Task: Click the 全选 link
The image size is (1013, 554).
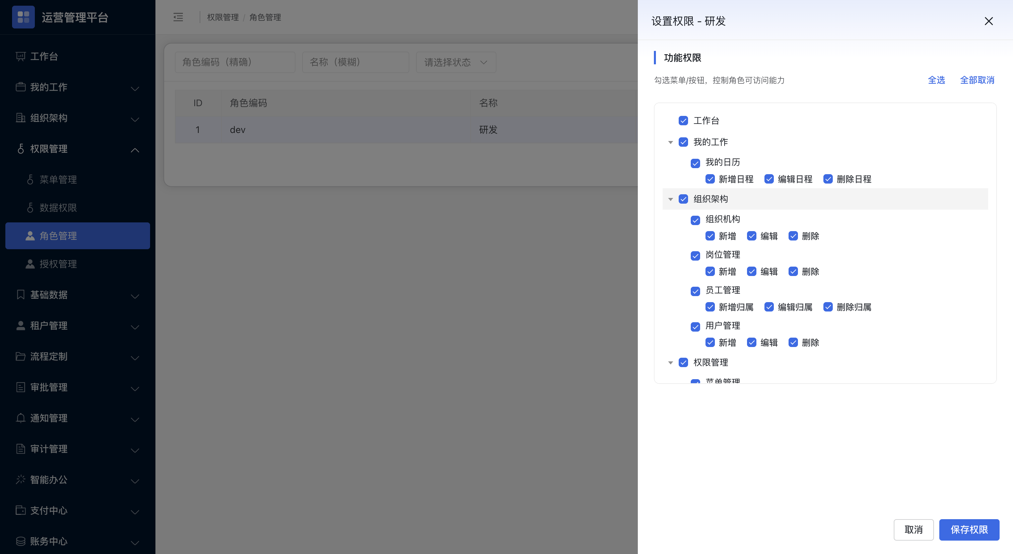Action: click(x=936, y=80)
